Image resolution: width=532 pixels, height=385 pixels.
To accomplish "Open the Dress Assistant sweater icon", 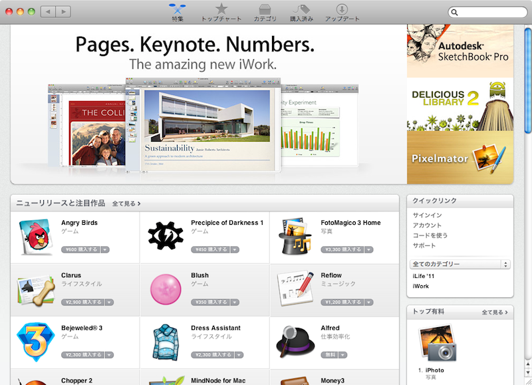I will 166,342.
